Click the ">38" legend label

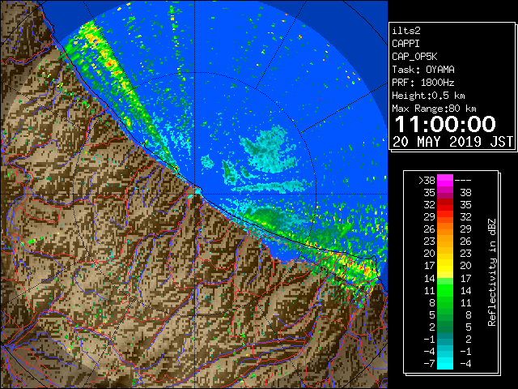coord(427,181)
